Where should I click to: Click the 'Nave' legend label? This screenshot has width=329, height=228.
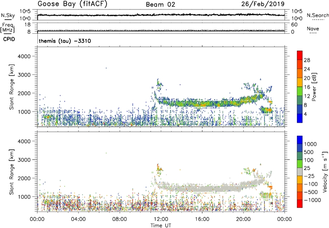tap(313, 29)
